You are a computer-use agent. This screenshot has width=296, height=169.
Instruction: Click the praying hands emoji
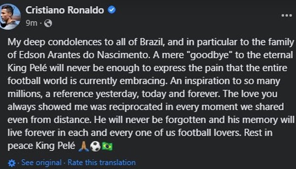click(83, 146)
